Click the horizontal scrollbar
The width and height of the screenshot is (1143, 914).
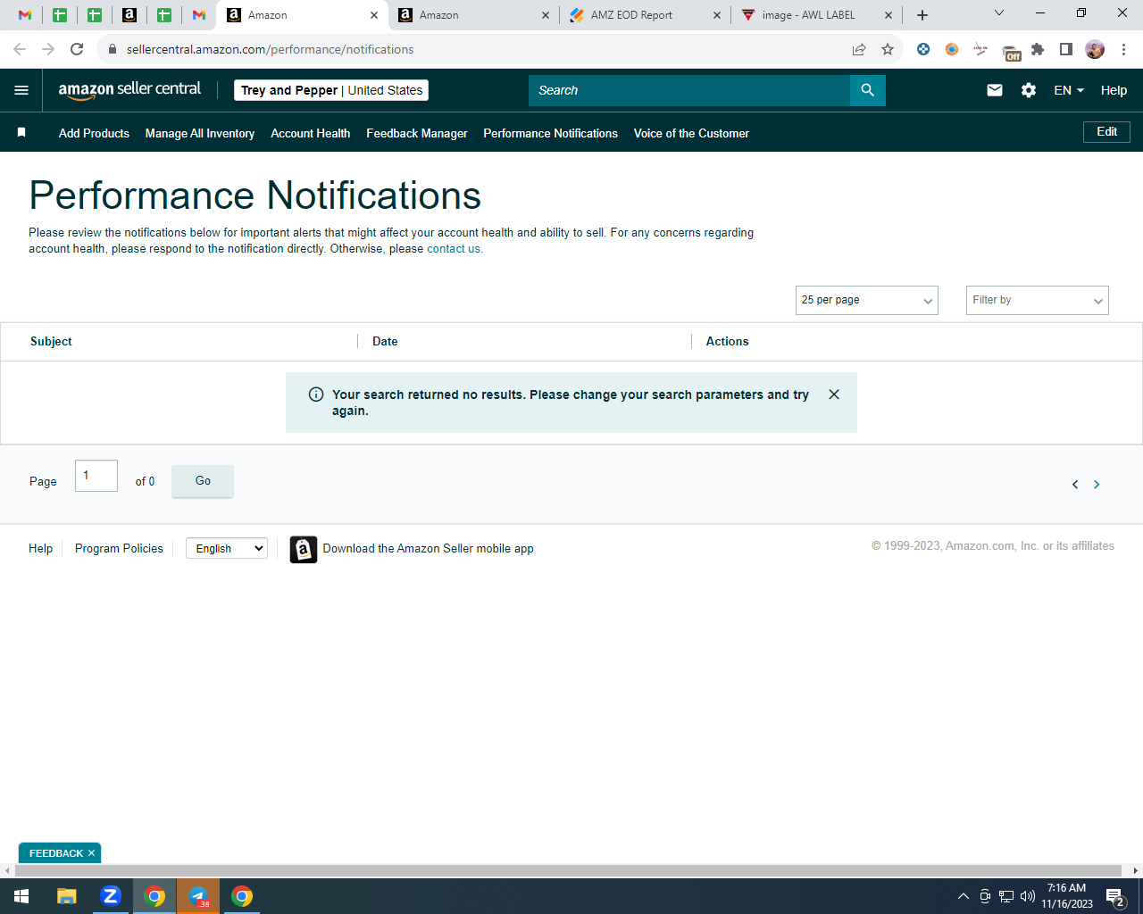pos(567,870)
